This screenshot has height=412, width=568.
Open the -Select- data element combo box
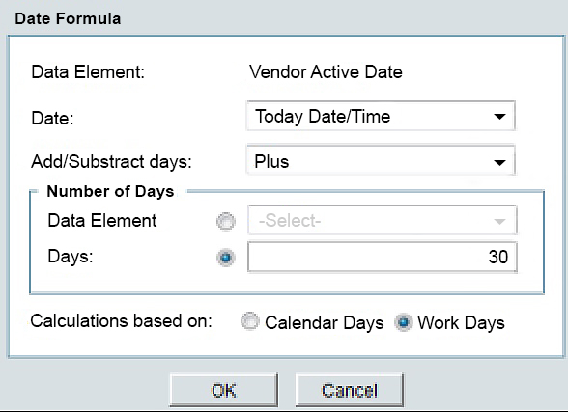pos(383,220)
